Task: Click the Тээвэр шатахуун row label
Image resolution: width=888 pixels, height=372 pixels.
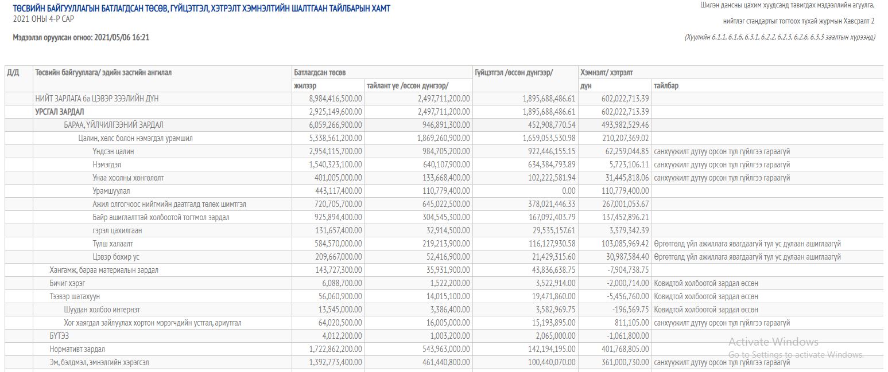Action: [x=75, y=296]
